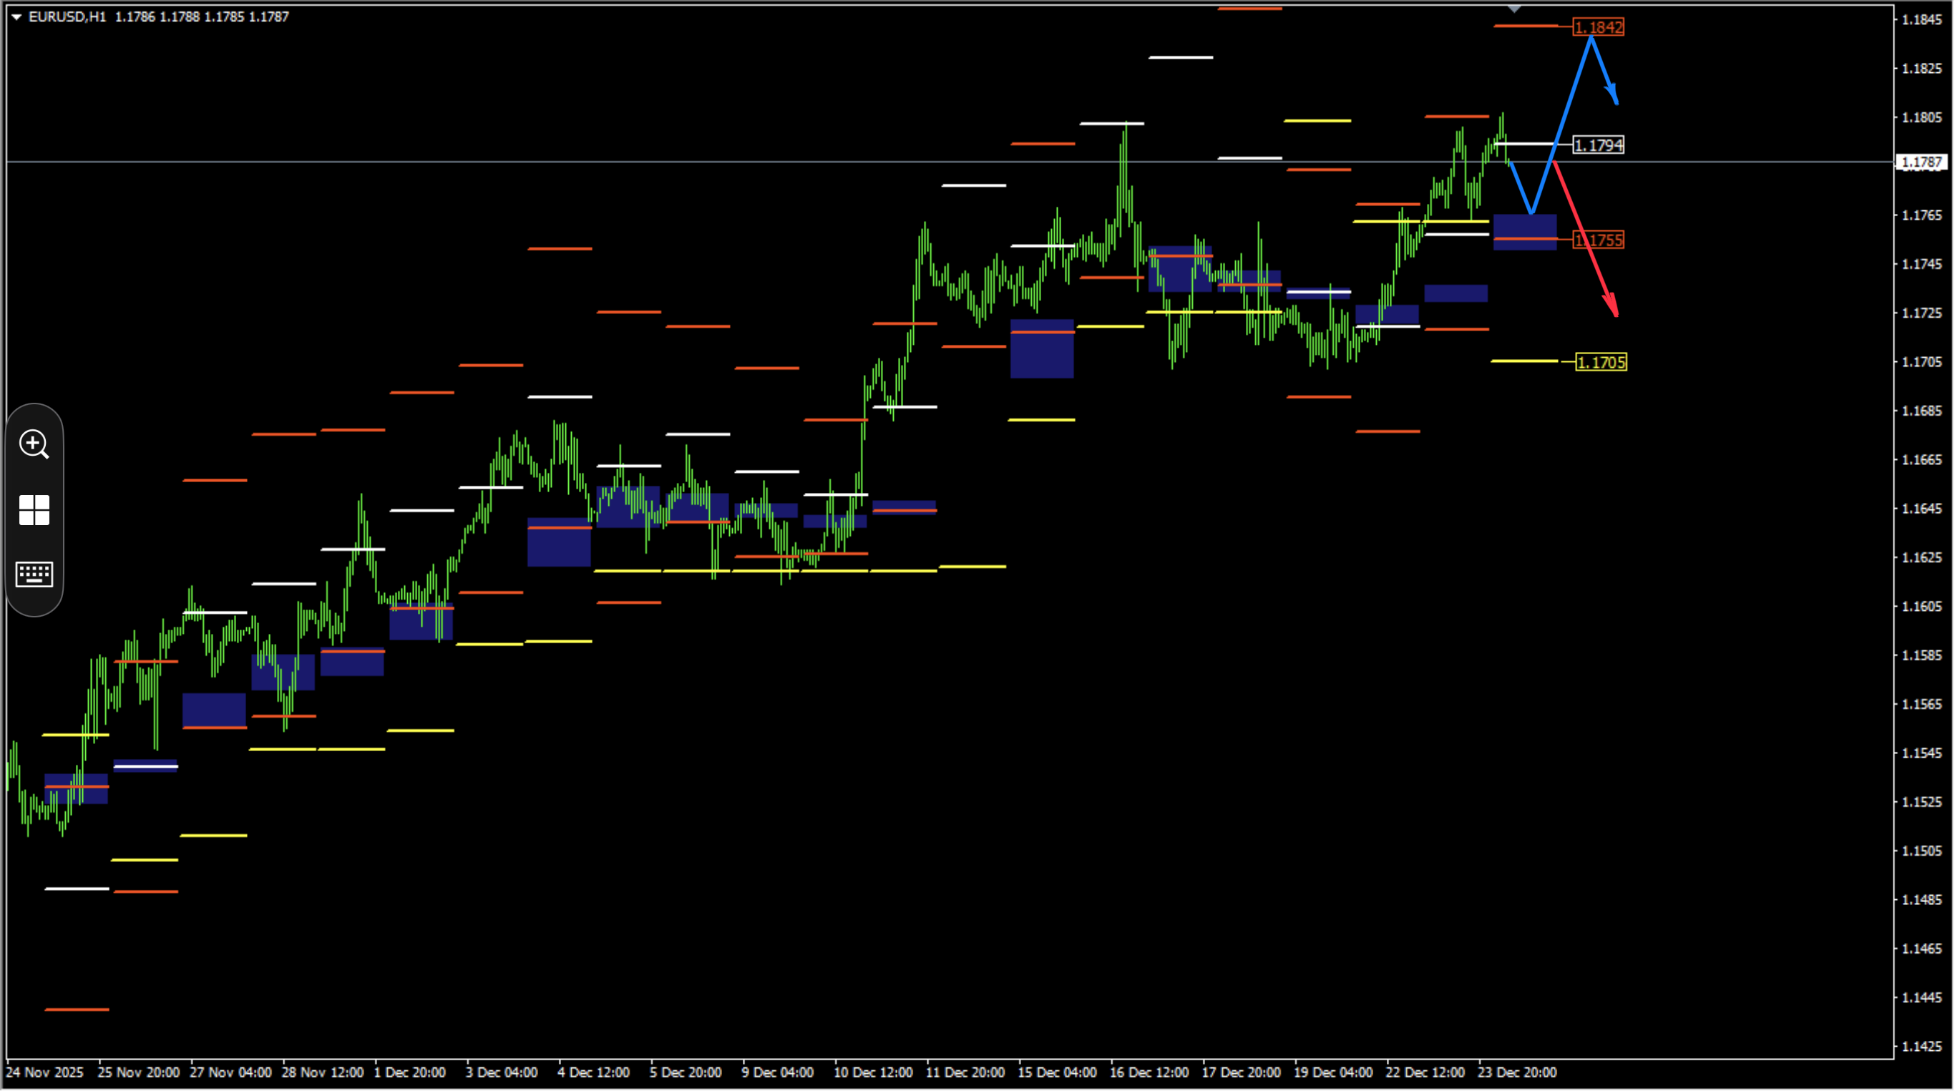Image resolution: width=1955 pixels, height=1091 pixels.
Task: Click the chart shift triangle marker at top
Action: point(1515,9)
